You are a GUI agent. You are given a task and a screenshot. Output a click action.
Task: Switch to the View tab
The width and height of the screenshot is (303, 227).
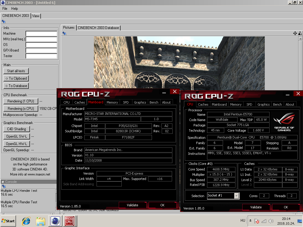[36, 16]
